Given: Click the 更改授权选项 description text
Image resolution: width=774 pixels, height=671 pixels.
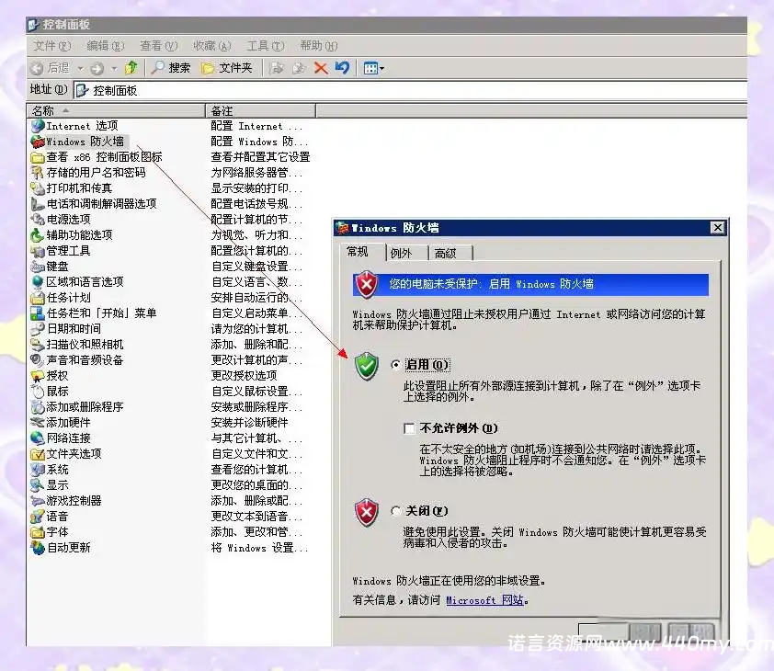Looking at the screenshot, I should (244, 376).
